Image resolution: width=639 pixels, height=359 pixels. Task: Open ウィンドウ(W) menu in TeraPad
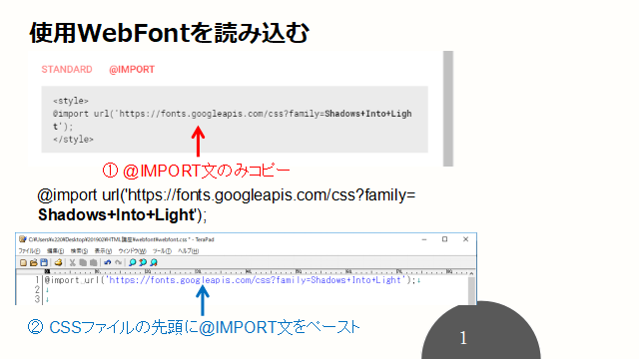point(132,251)
